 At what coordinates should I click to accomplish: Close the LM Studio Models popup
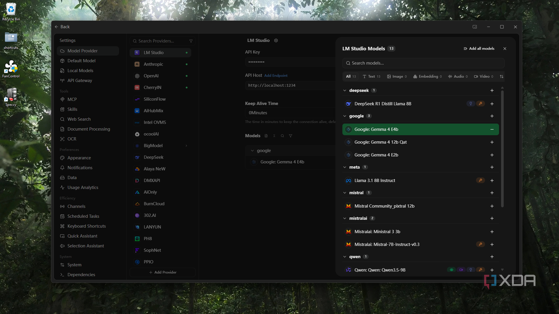pyautogui.click(x=505, y=49)
